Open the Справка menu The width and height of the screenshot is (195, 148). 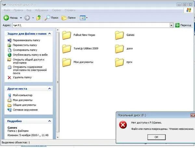pos(70,10)
